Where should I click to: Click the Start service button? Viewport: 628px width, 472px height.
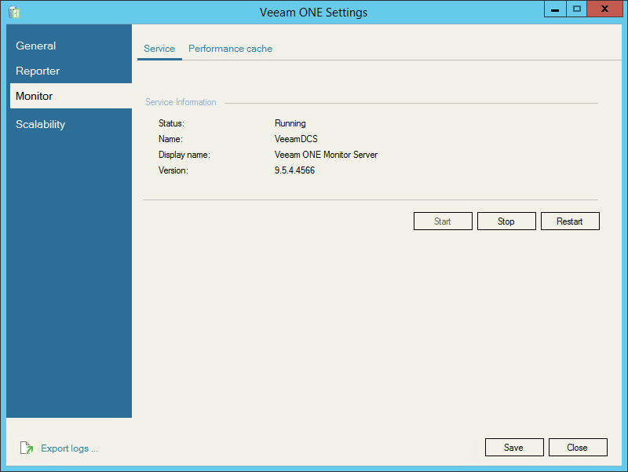coord(443,221)
